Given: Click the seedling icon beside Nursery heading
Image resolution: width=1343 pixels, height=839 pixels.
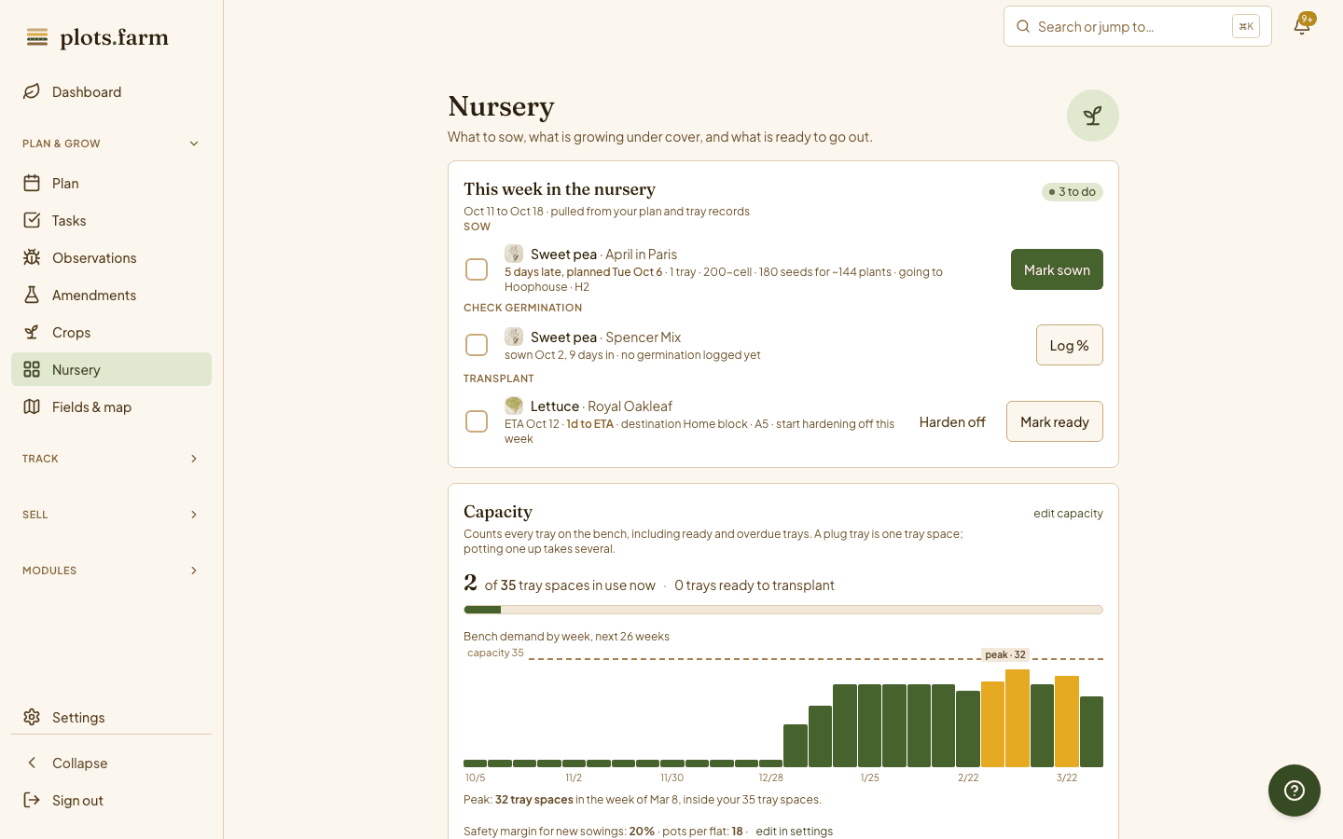Looking at the screenshot, I should click(1093, 116).
